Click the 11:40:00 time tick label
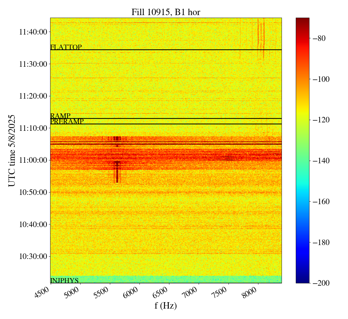This screenshot has width=348, height=319. tap(33, 32)
